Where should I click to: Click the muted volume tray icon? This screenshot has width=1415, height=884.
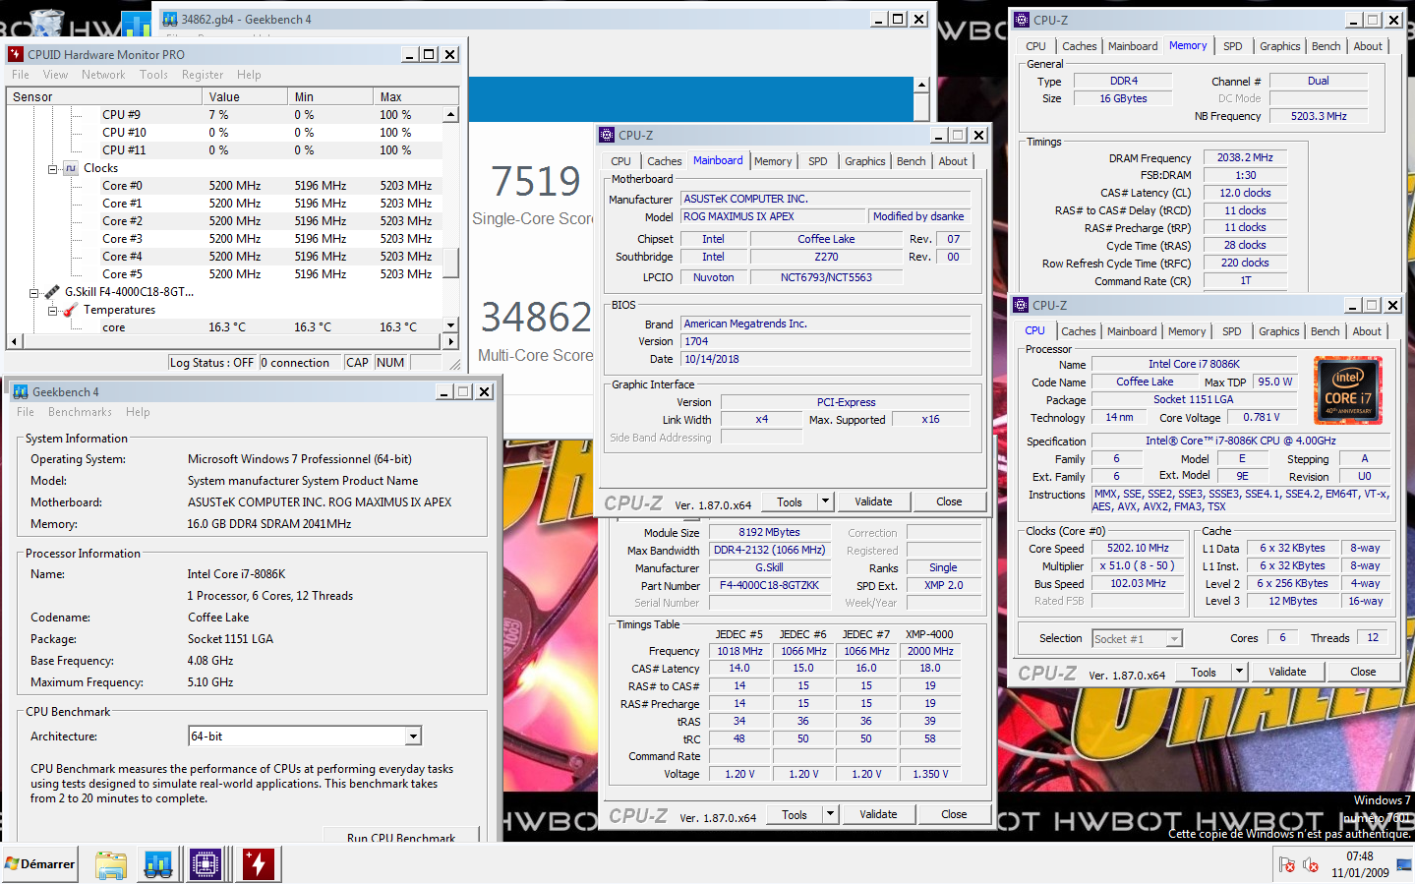pos(1311,864)
